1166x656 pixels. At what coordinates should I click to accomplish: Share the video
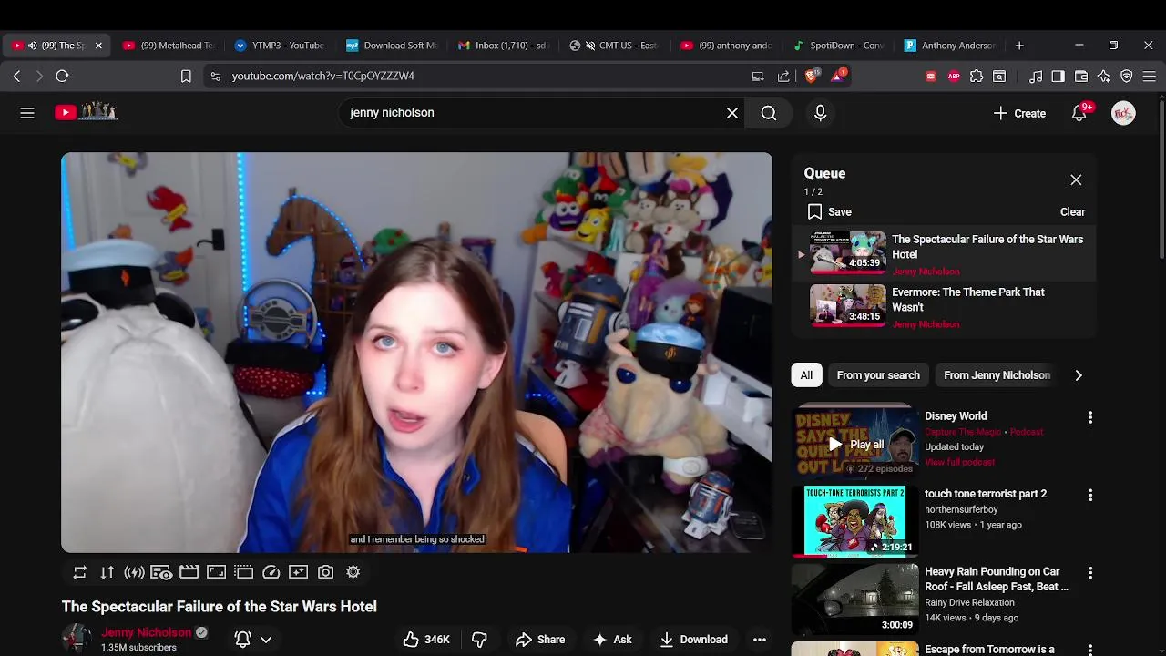pyautogui.click(x=540, y=640)
